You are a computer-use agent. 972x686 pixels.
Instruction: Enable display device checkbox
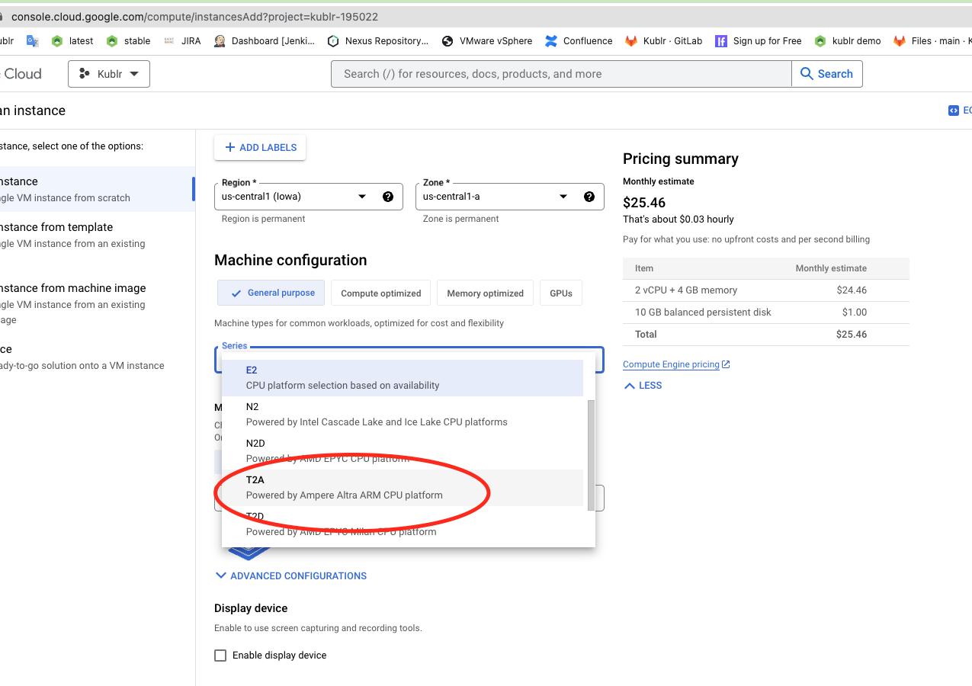[x=220, y=656]
